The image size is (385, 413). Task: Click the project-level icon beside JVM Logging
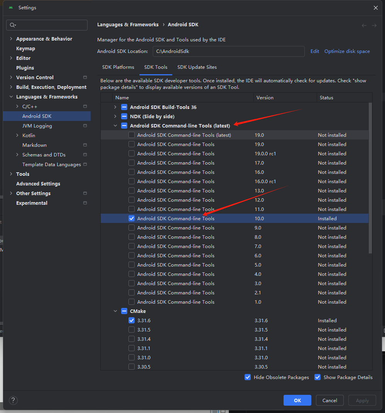(85, 126)
